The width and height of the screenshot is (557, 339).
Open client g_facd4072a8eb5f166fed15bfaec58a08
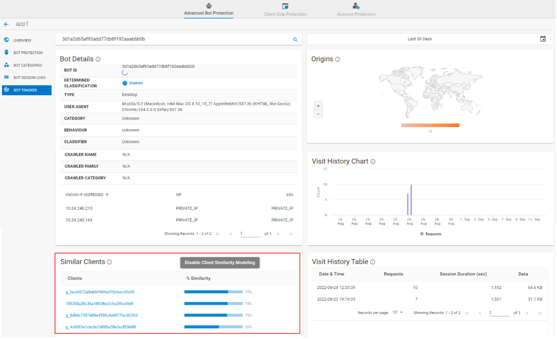pyautogui.click(x=100, y=292)
